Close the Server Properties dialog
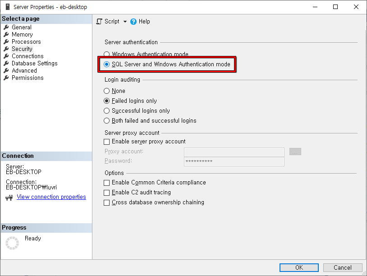This screenshot has height=276, width=367. point(356,7)
